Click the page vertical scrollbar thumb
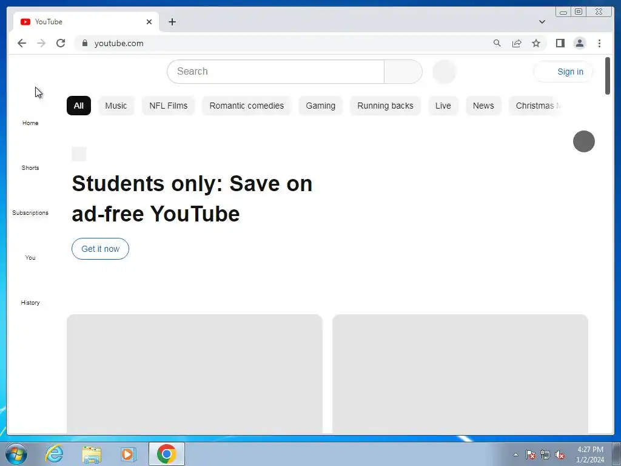621x466 pixels. pyautogui.click(x=608, y=76)
